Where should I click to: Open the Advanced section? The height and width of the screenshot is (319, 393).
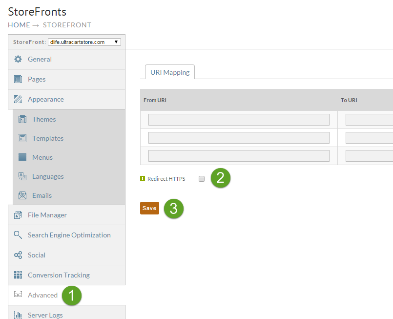click(x=67, y=295)
